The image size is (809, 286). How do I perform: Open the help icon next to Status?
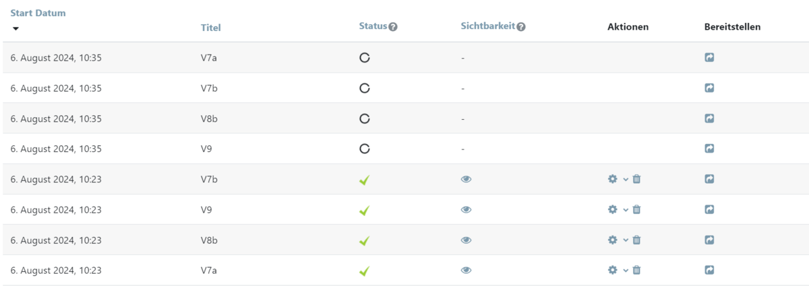393,27
